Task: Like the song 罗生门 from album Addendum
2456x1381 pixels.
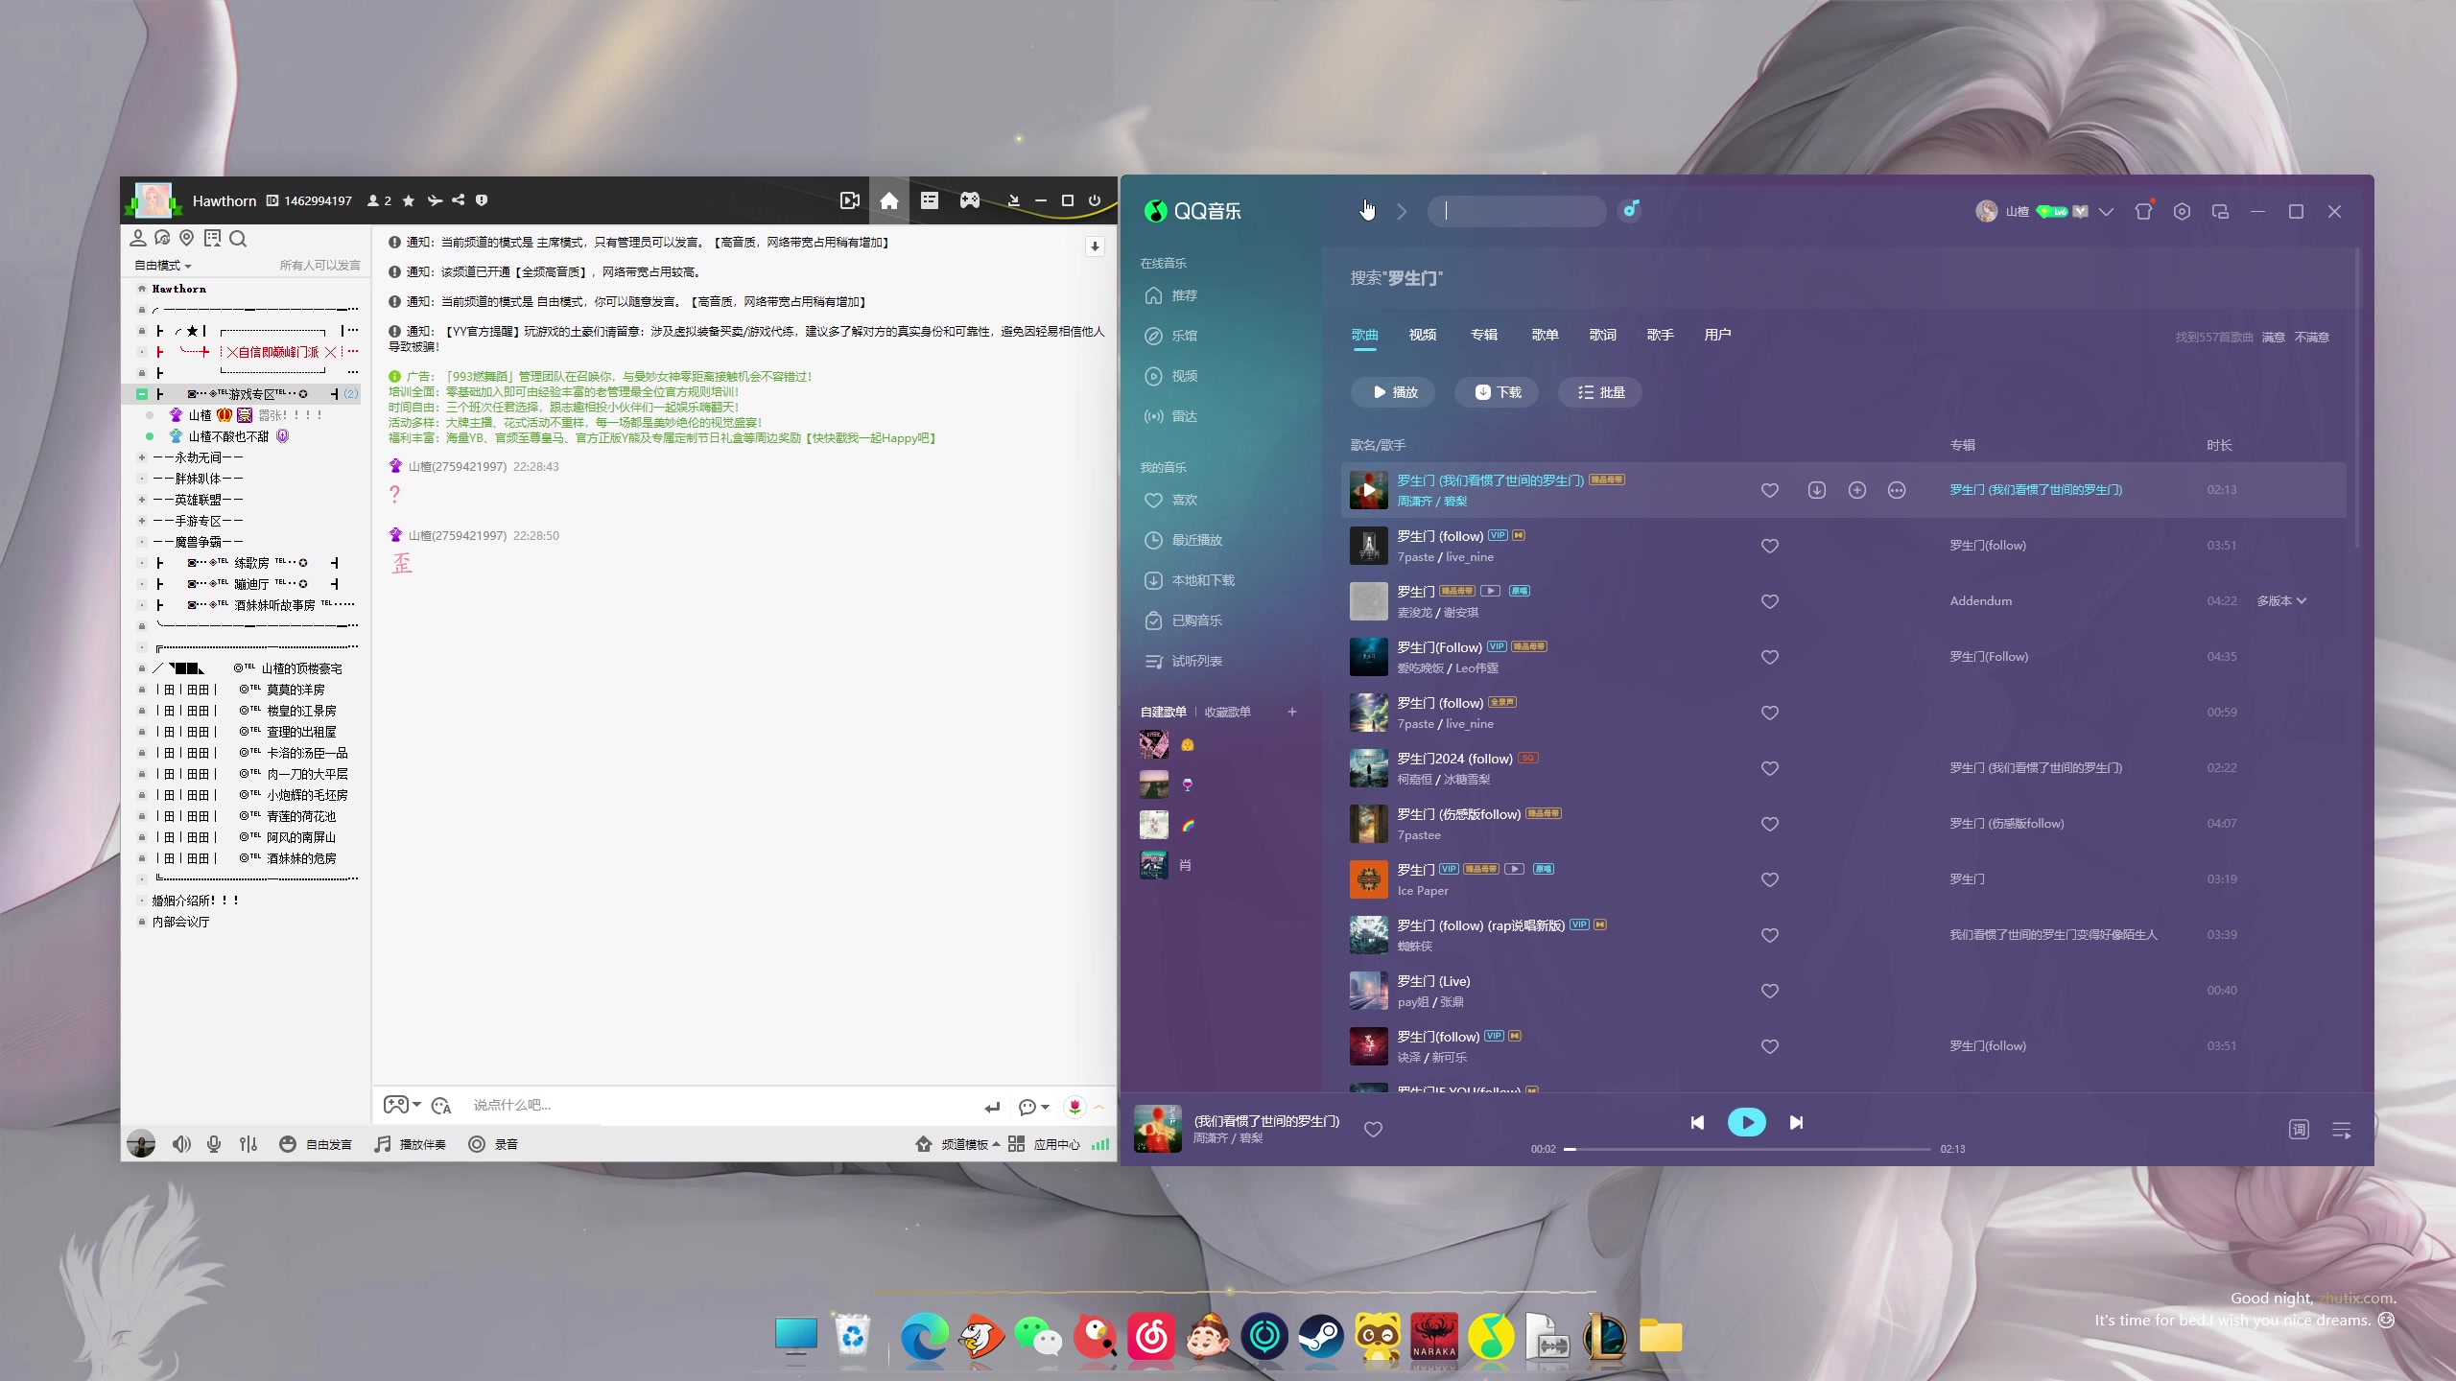Action: (x=1770, y=601)
